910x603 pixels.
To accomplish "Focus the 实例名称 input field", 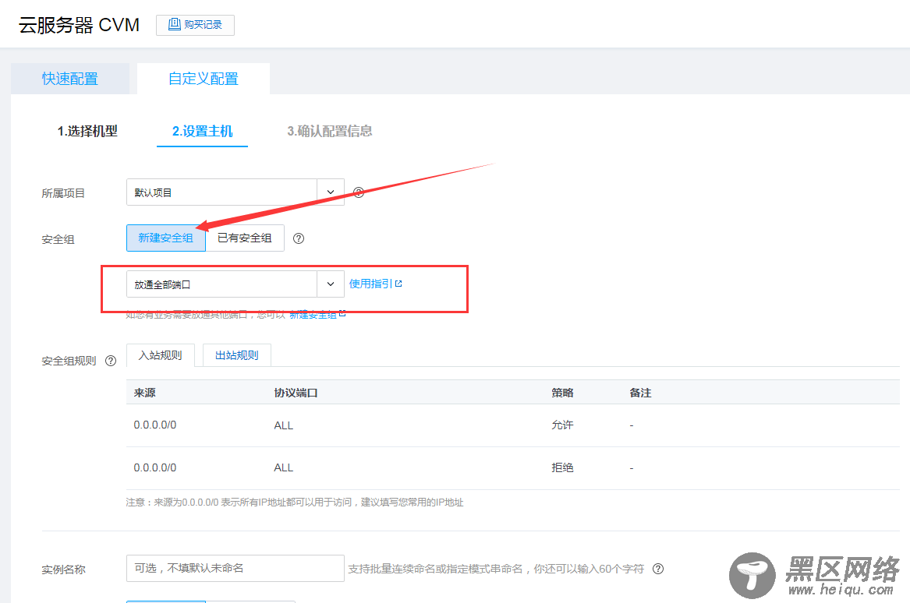I will [x=235, y=568].
